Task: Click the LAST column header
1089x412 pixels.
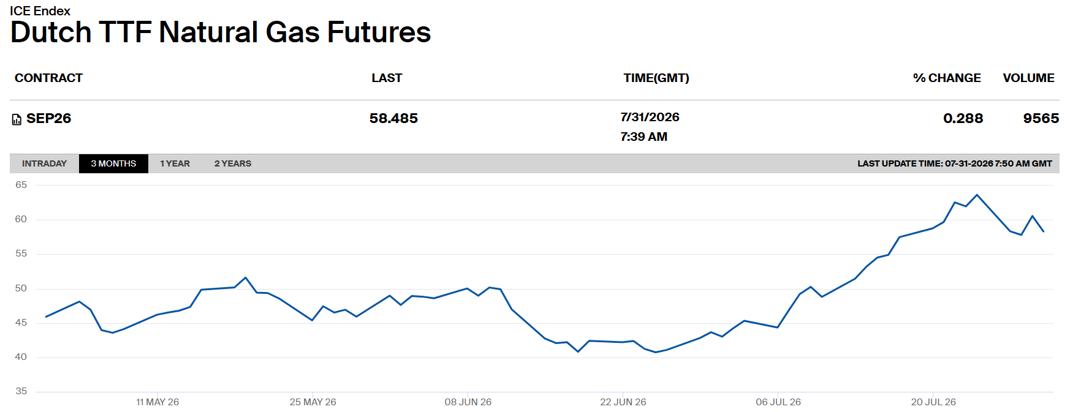Action: (387, 78)
